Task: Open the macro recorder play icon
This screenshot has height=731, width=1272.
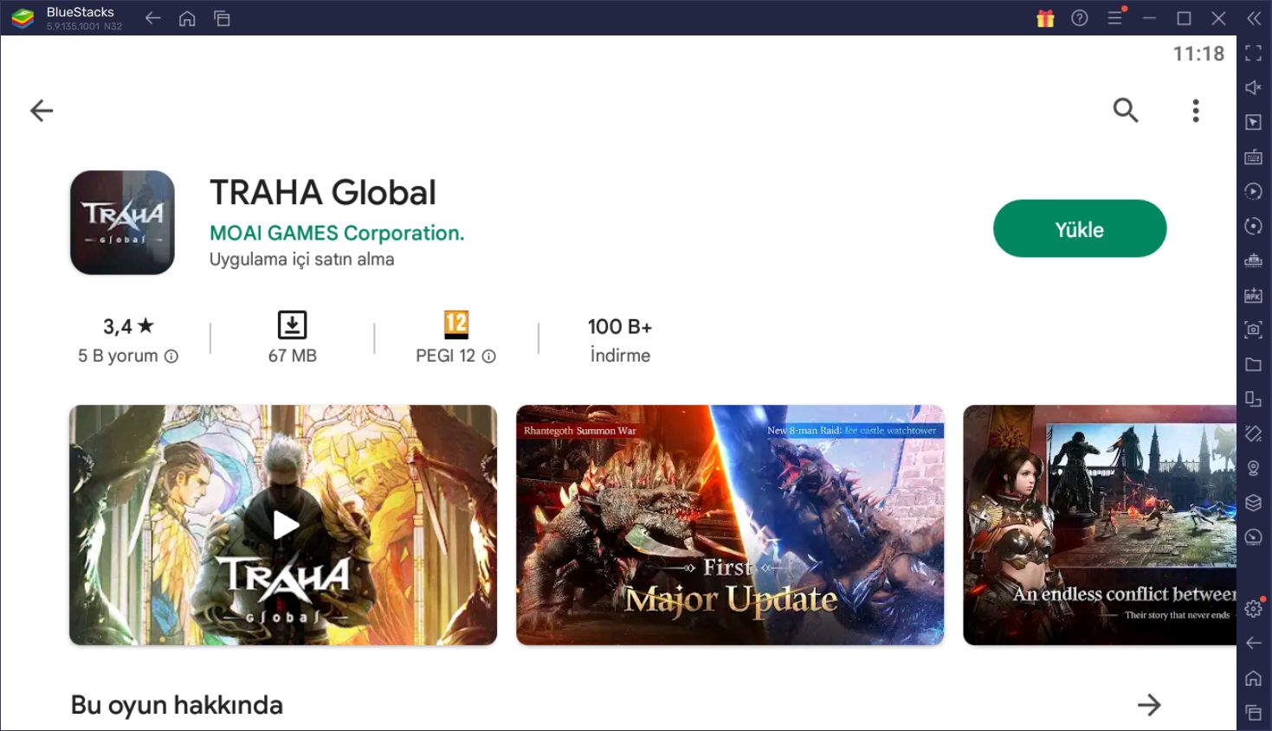Action: tap(1253, 191)
